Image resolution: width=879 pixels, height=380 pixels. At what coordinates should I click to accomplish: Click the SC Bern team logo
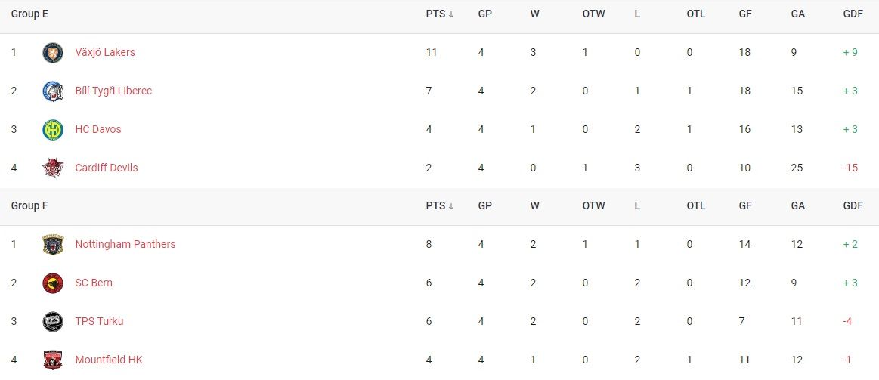(x=53, y=283)
